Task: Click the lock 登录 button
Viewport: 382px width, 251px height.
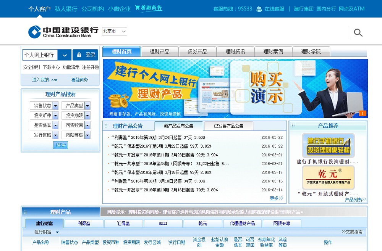Action: click(x=86, y=55)
